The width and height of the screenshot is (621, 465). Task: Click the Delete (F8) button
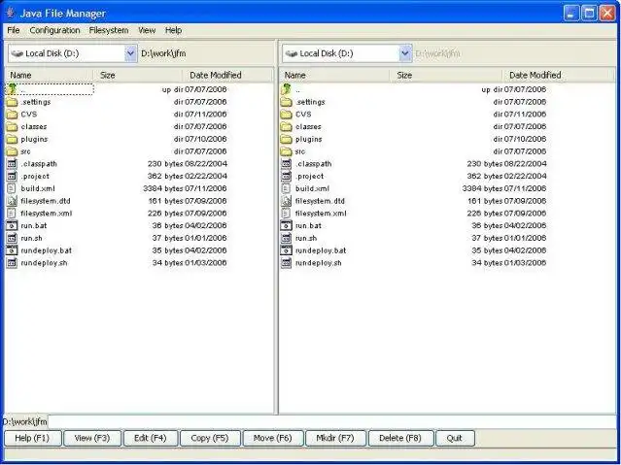pos(400,438)
